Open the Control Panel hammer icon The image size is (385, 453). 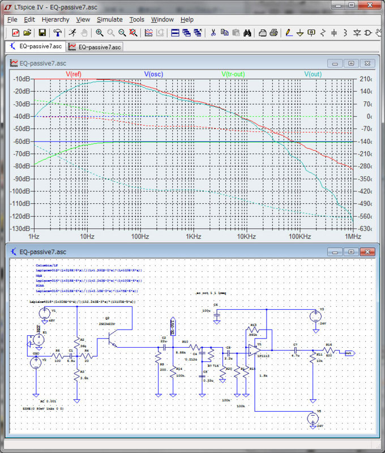tap(58, 33)
